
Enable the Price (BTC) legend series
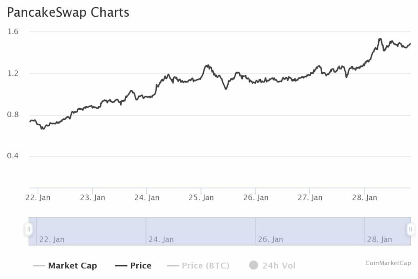(205, 266)
